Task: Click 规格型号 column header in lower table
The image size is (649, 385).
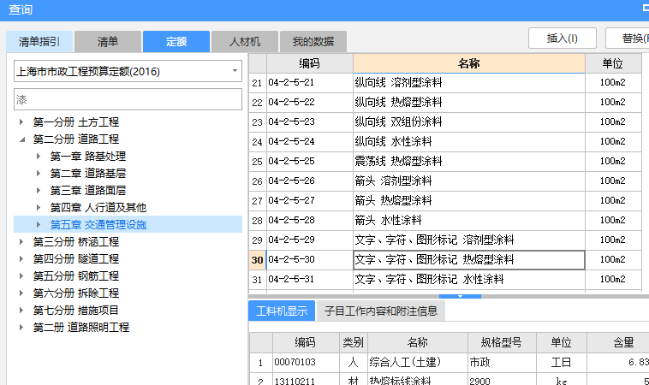Action: click(501, 342)
